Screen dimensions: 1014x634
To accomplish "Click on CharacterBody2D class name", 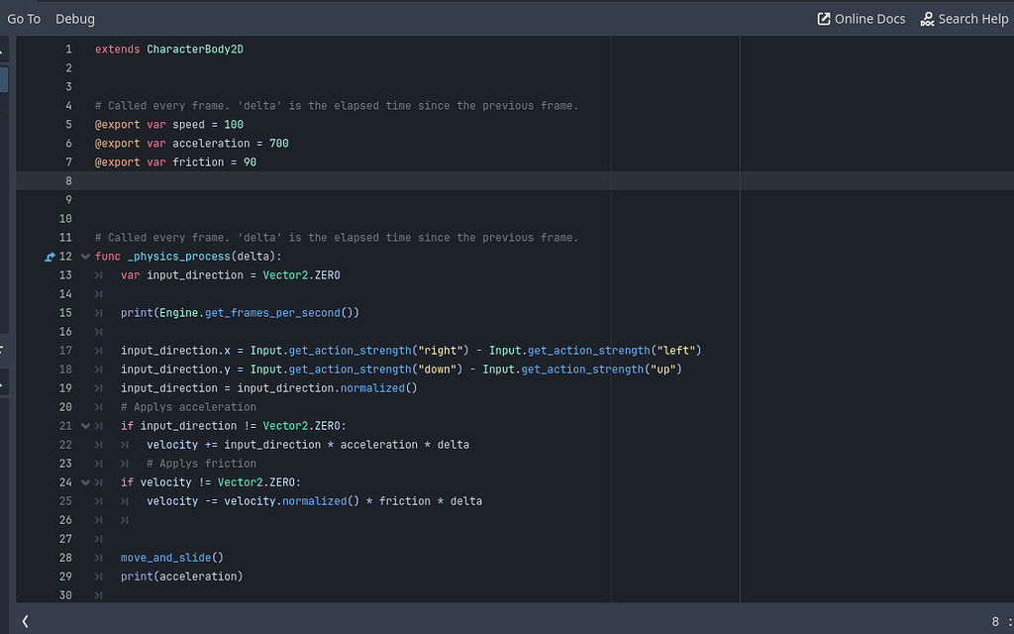I will click(195, 50).
